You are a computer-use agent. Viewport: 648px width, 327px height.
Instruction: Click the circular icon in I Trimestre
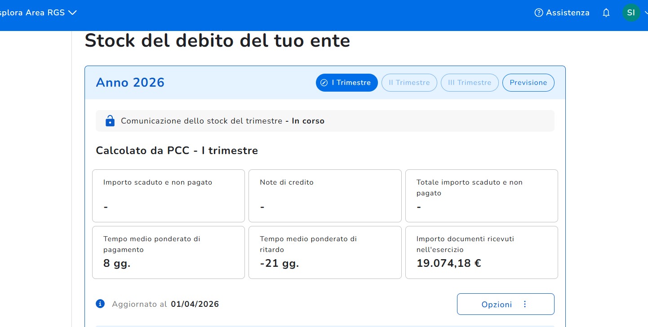click(x=324, y=83)
